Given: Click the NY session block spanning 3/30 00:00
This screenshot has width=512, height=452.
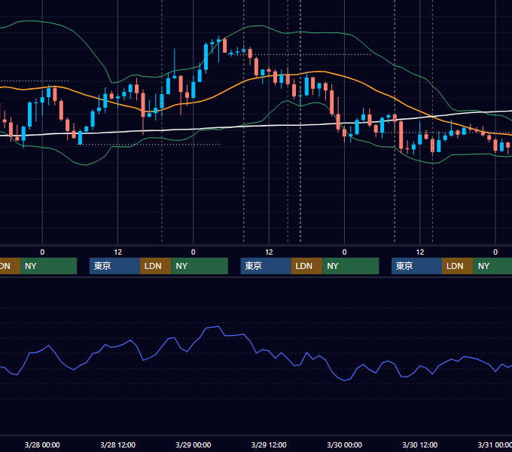Looking at the screenshot, I should pyautogui.click(x=351, y=266).
